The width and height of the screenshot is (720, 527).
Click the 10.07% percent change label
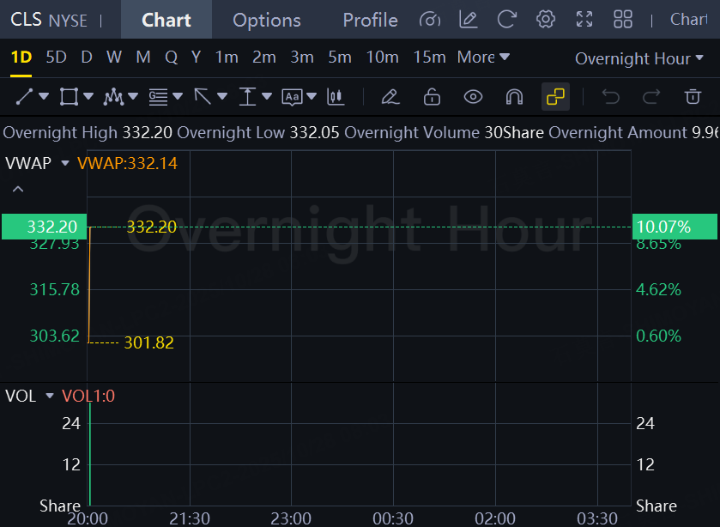pyautogui.click(x=675, y=227)
